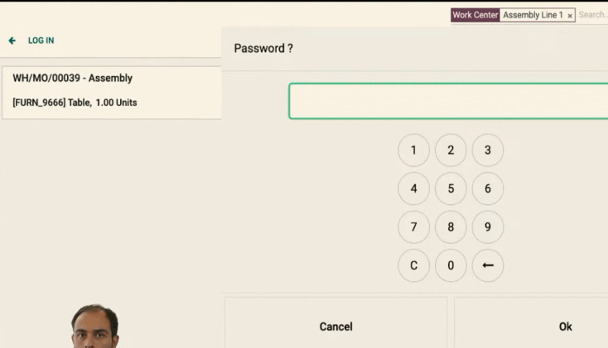Cancel the password prompt
Image resolution: width=608 pixels, height=348 pixels.
click(335, 327)
